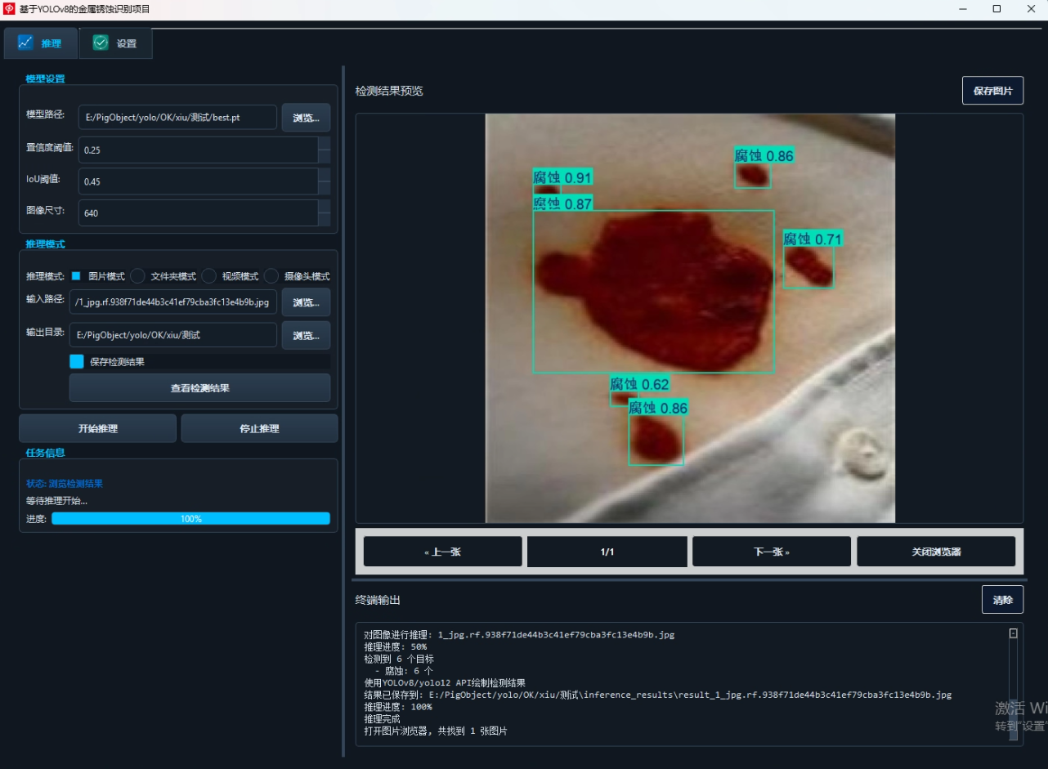This screenshot has width=1048, height=769.
Task: Click the app logo icon in title bar
Action: coord(10,9)
